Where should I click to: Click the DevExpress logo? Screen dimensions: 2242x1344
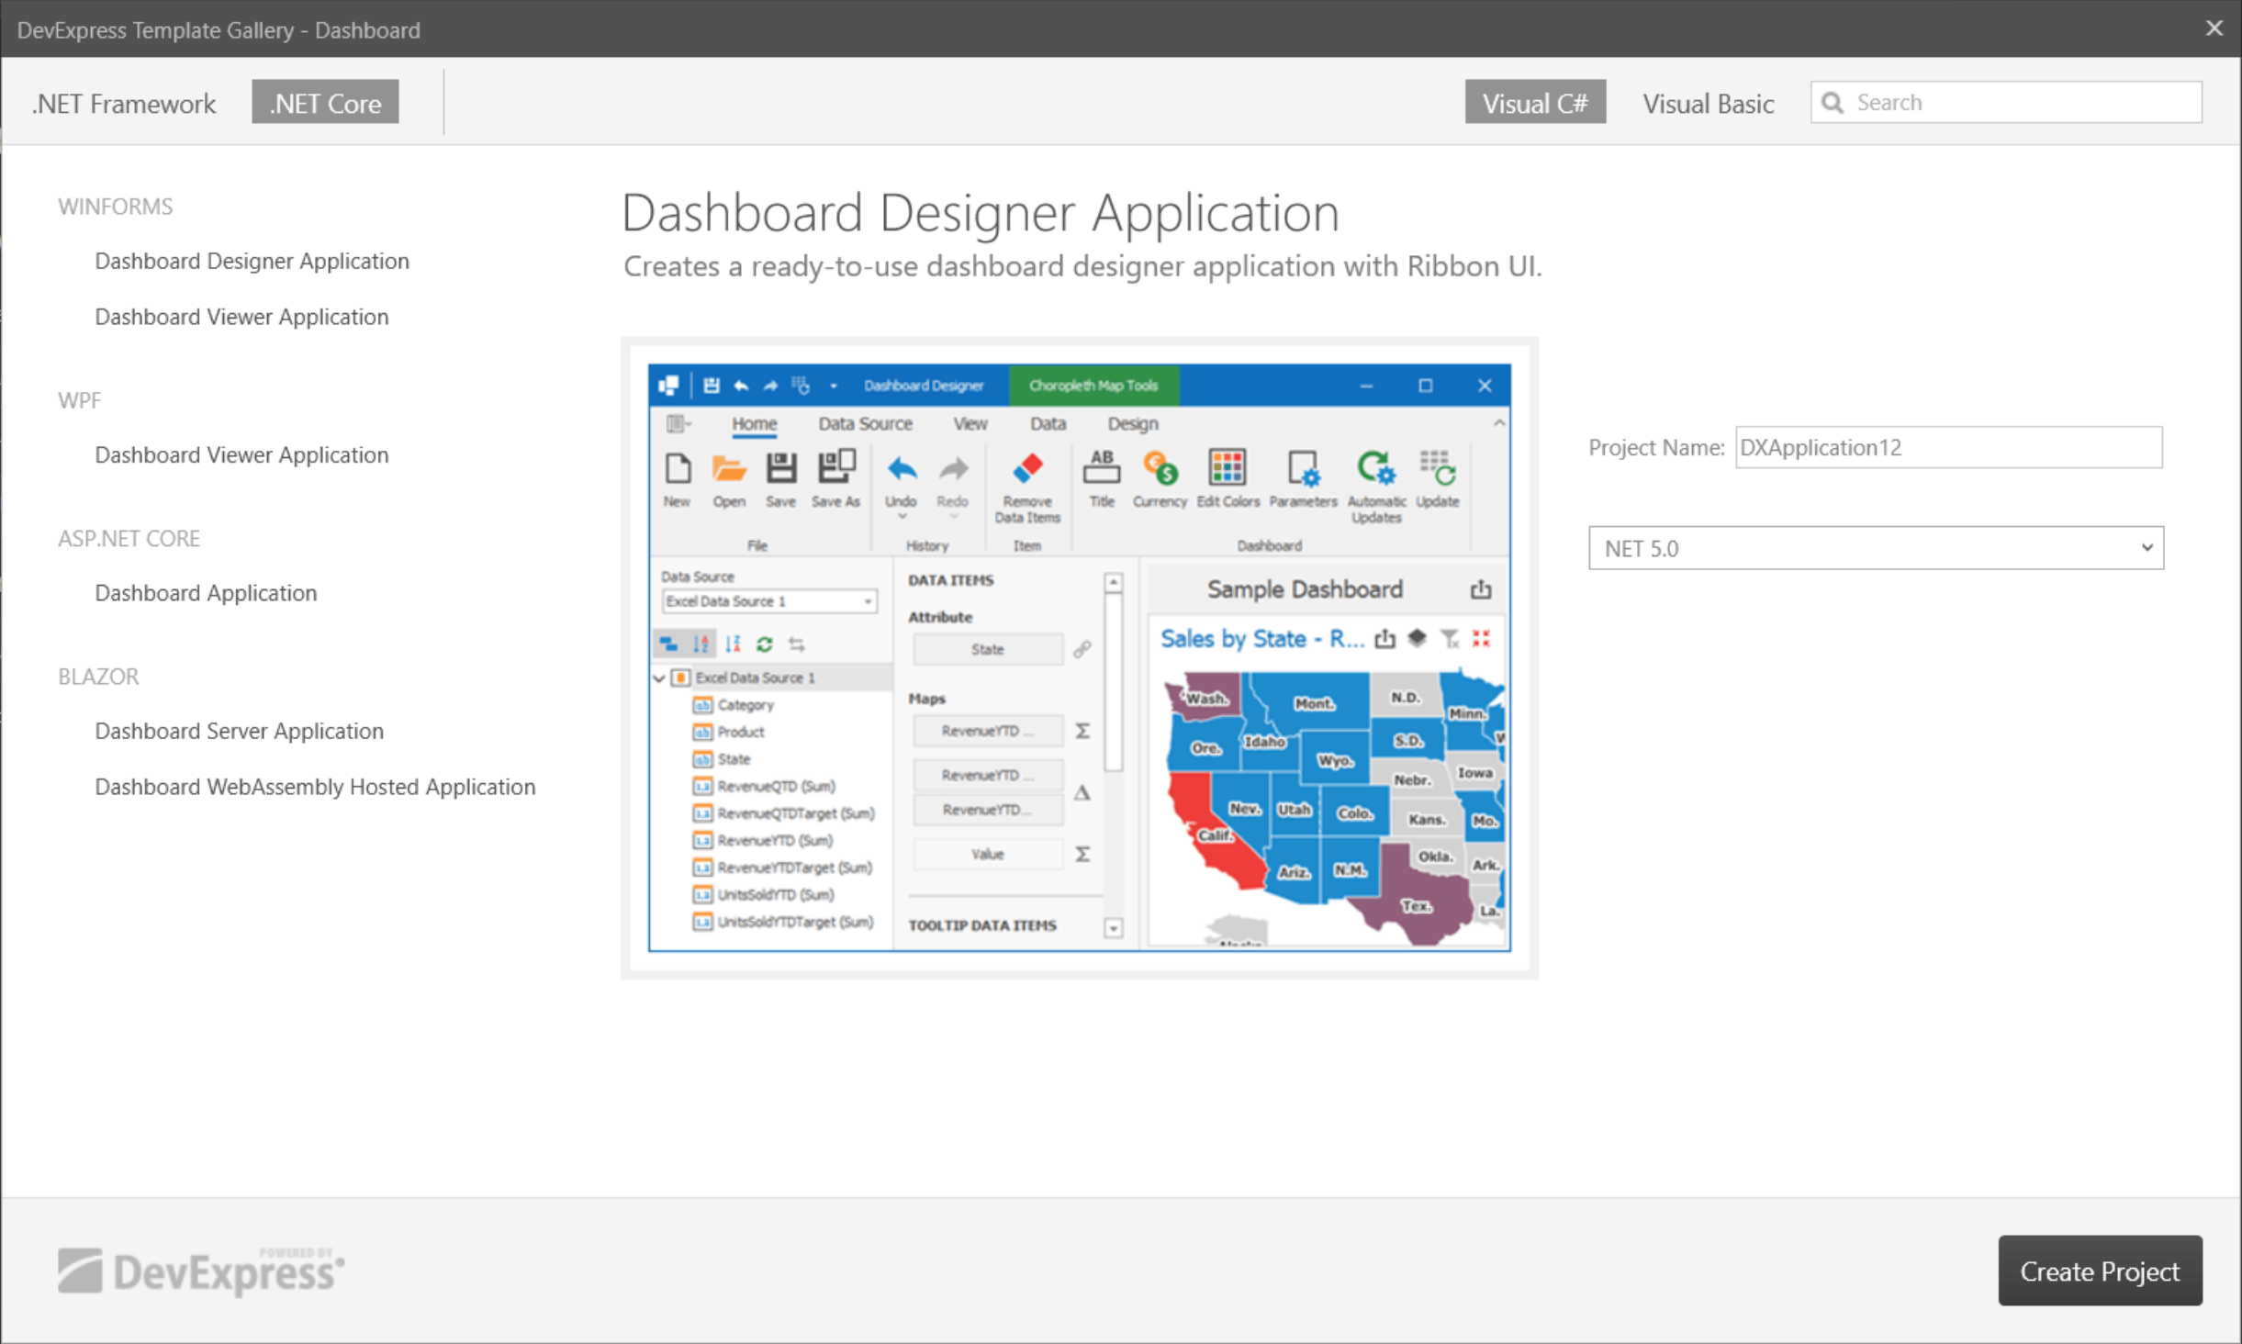(200, 1271)
